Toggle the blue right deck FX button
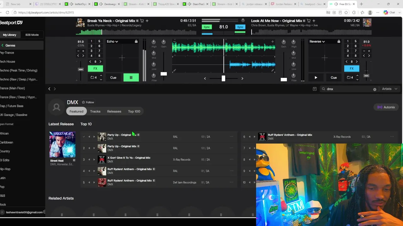403x226 pixels. (352, 68)
